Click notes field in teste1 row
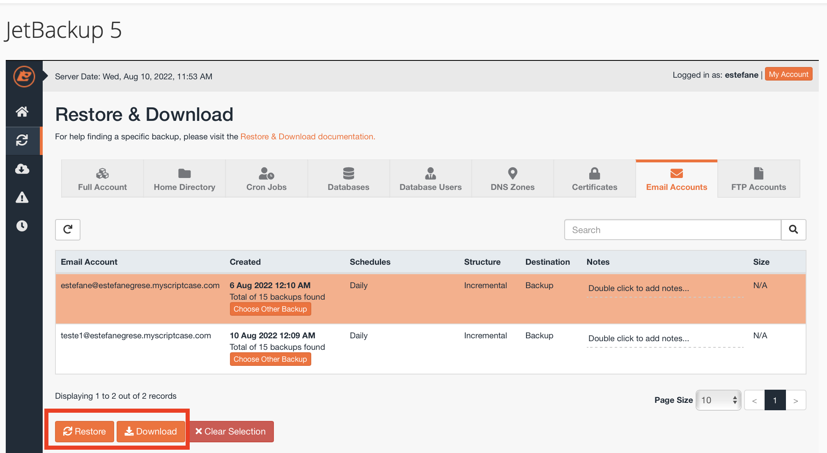The image size is (827, 453). [x=665, y=339]
